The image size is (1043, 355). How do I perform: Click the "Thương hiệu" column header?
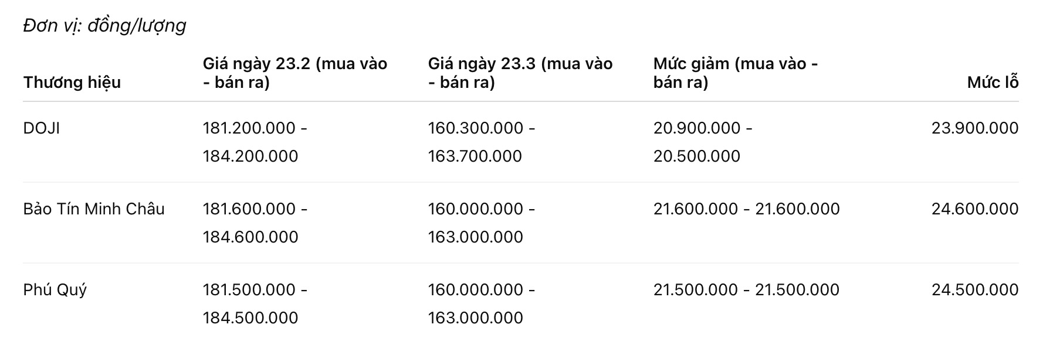click(72, 82)
